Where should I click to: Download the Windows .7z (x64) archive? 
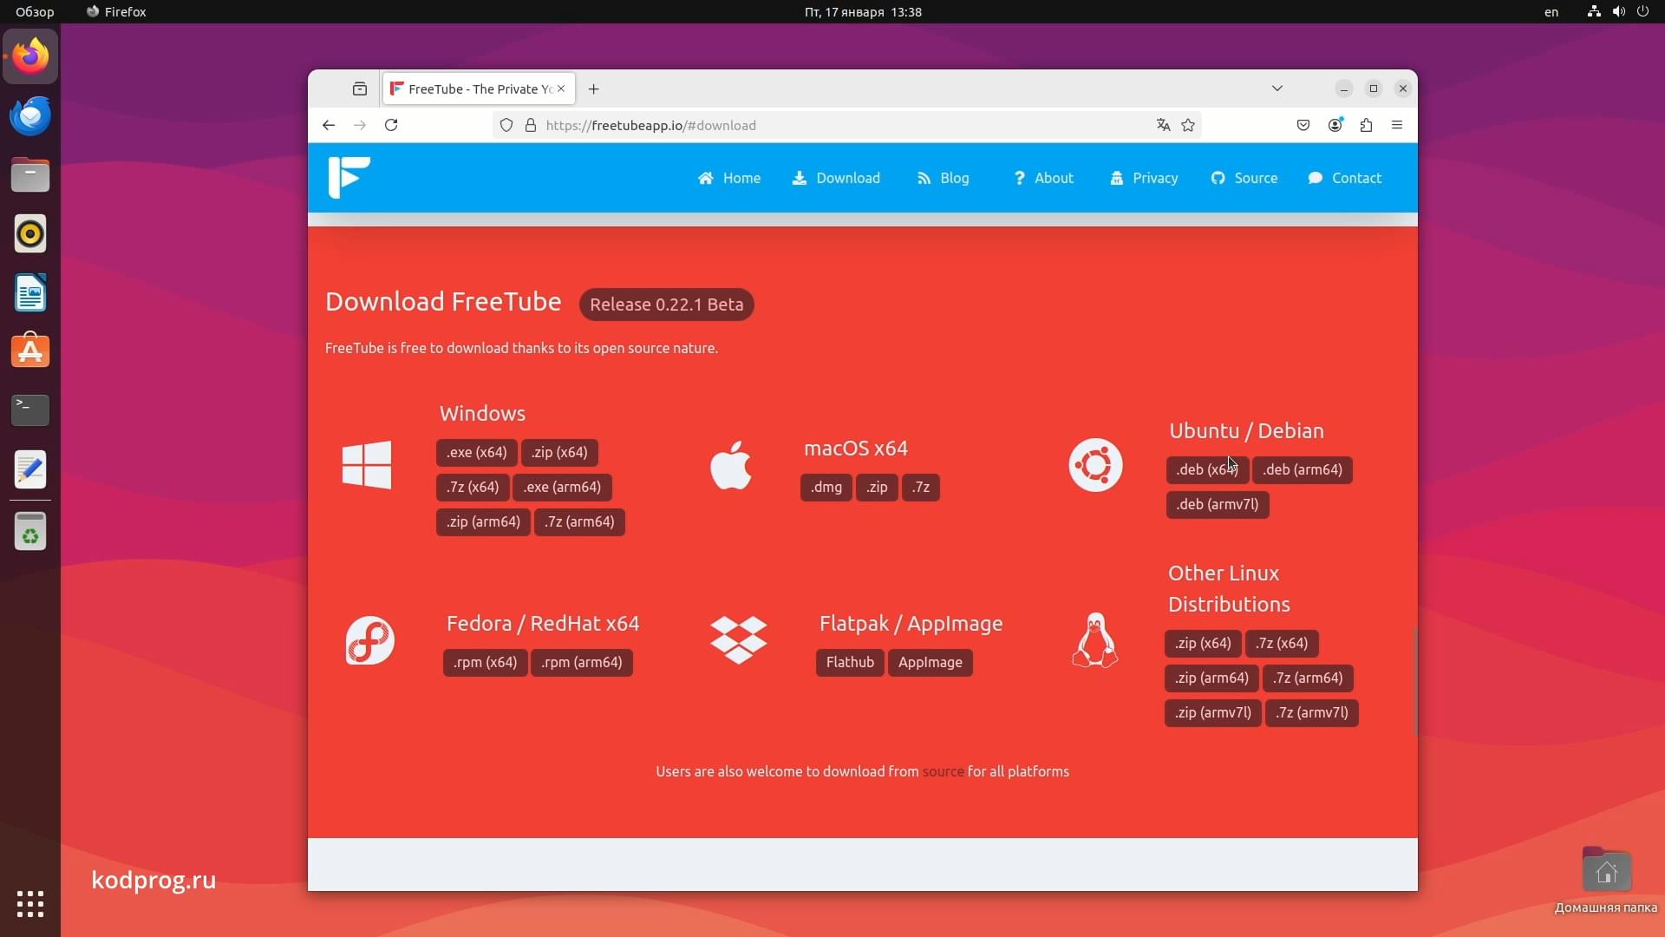click(x=473, y=487)
